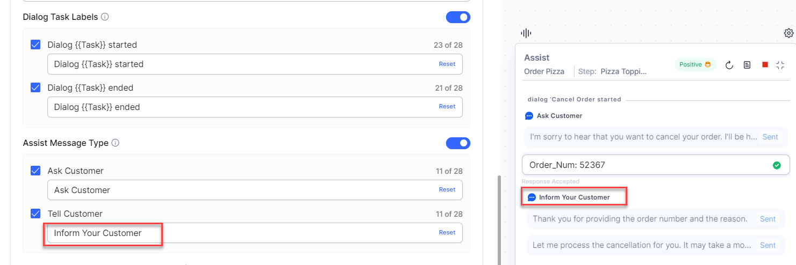Click the waveform audio icon above Assist panel
Image resolution: width=796 pixels, height=265 pixels.
526,33
